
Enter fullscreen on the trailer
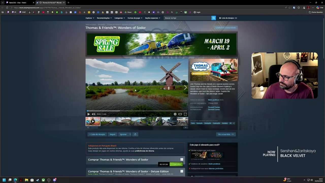(x=185, y=114)
